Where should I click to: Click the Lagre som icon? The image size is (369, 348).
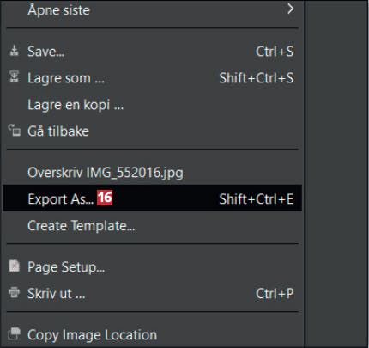pos(14,76)
